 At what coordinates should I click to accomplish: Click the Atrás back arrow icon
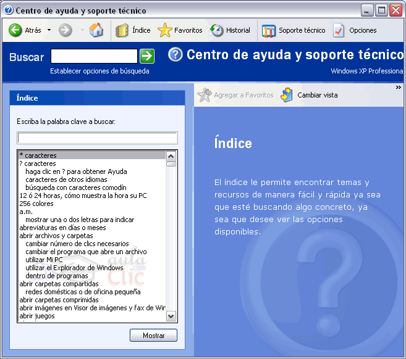[x=15, y=30]
